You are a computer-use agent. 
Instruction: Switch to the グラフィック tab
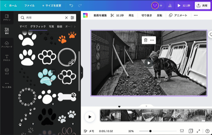pos(38,26)
